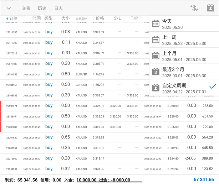Image resolution: width=219 pixels, height=184 pixels.
Task: Click the 自定义周期 calendar icon
Action: pyautogui.click(x=155, y=88)
